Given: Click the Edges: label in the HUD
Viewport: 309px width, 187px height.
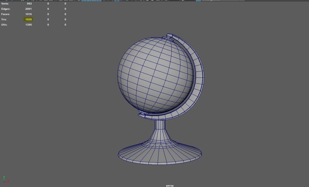Looking at the screenshot, I should [x=6, y=9].
